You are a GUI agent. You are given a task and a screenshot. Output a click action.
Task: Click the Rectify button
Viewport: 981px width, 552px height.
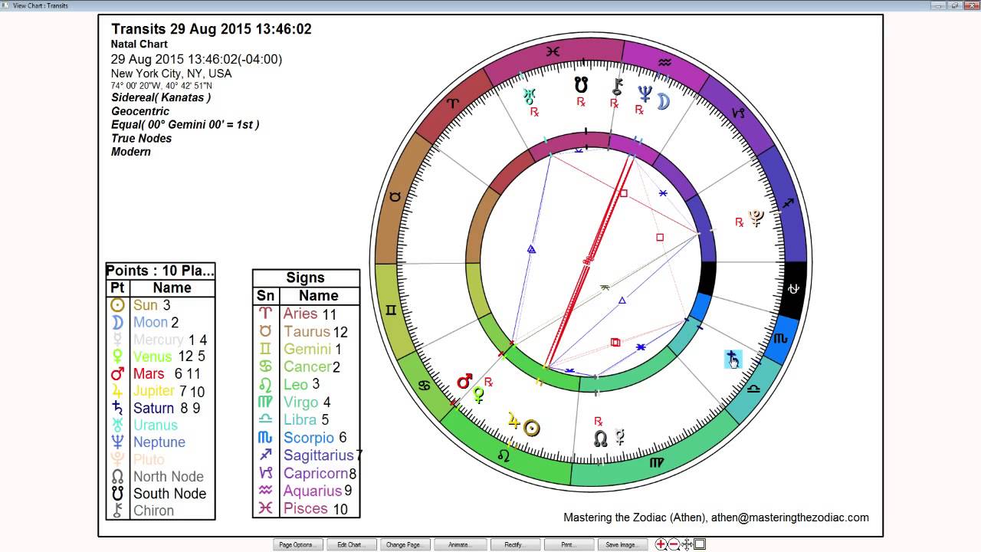point(514,545)
